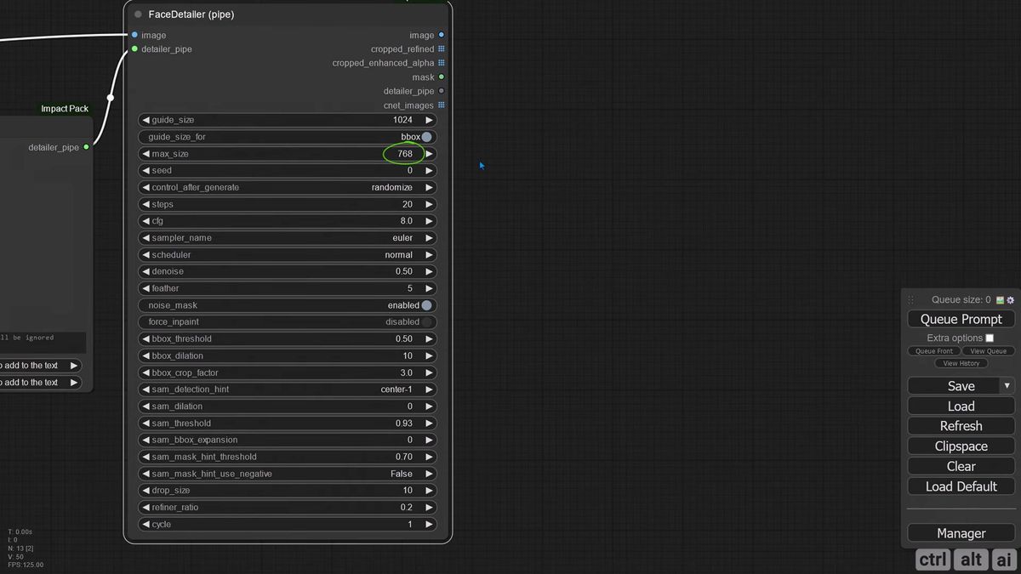Clear the workflow

pos(961,466)
